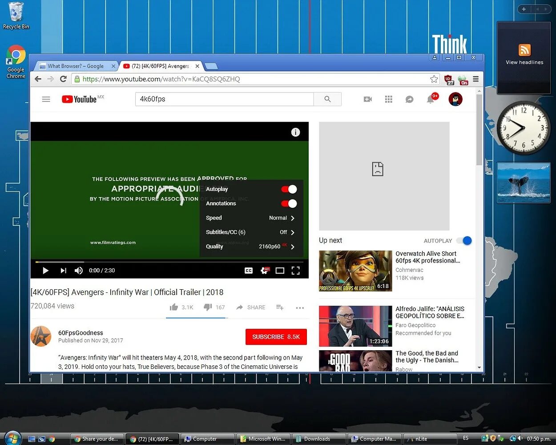This screenshot has width=556, height=445.
Task: Click the YouTube search magnifier button
Action: [x=327, y=99]
